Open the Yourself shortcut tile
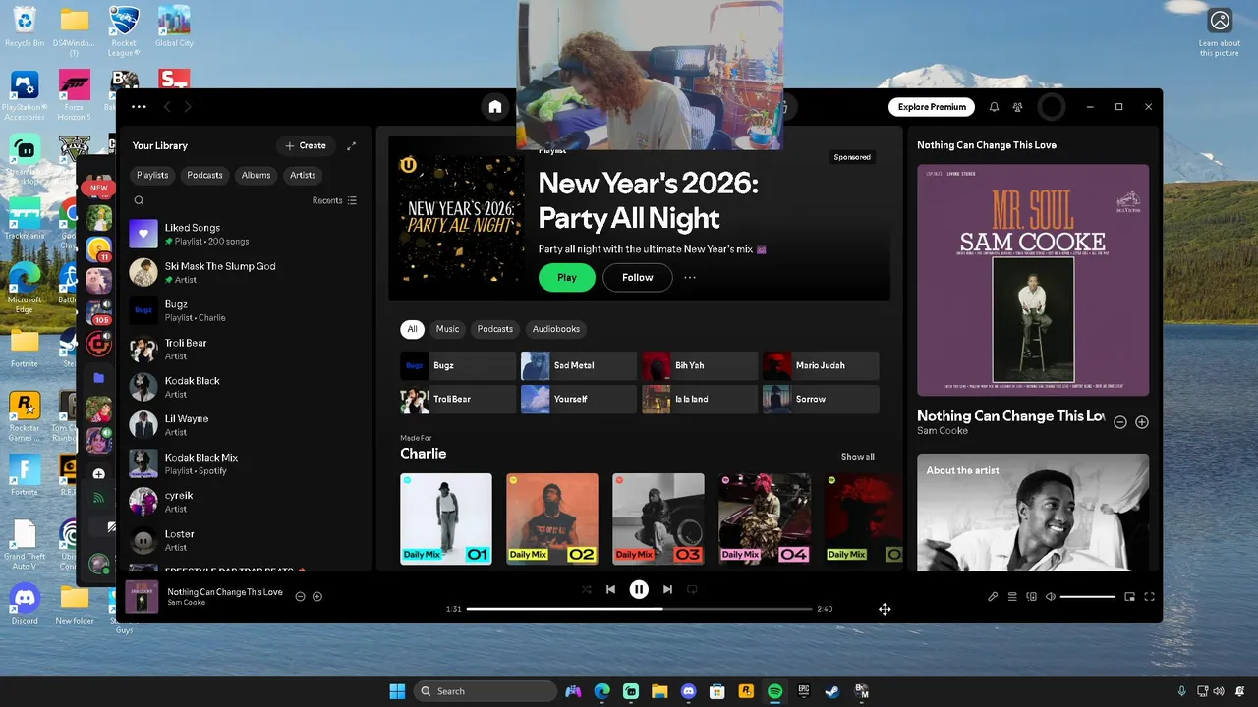This screenshot has width=1258, height=707. [x=579, y=399]
